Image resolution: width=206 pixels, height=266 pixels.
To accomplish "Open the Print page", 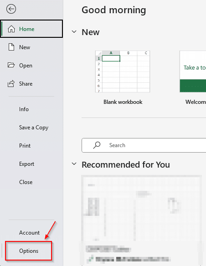I will point(25,146).
